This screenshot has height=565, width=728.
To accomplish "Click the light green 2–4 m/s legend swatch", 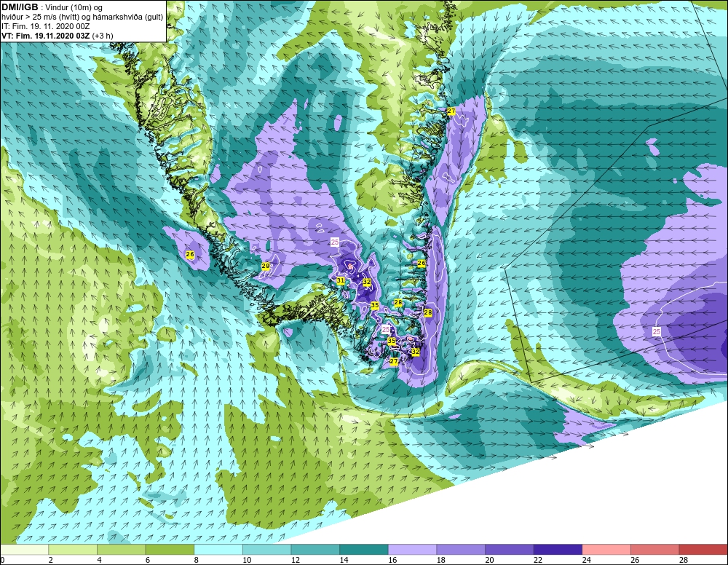I will click(x=72, y=550).
